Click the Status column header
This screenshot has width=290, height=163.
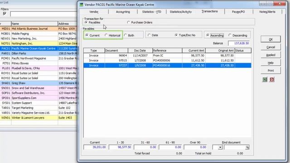tap(243, 50)
